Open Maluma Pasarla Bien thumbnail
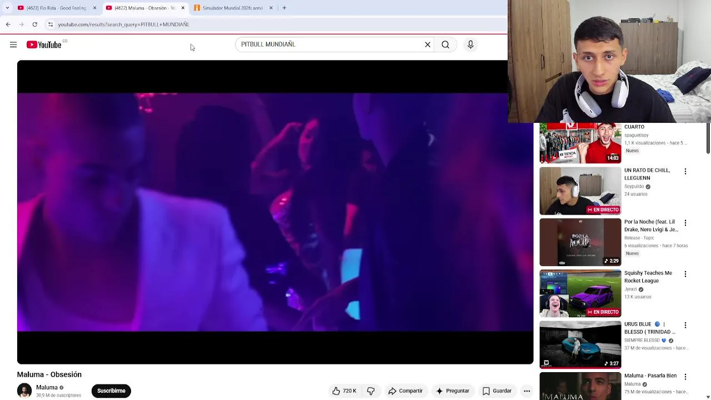The image size is (711, 400). (580, 386)
